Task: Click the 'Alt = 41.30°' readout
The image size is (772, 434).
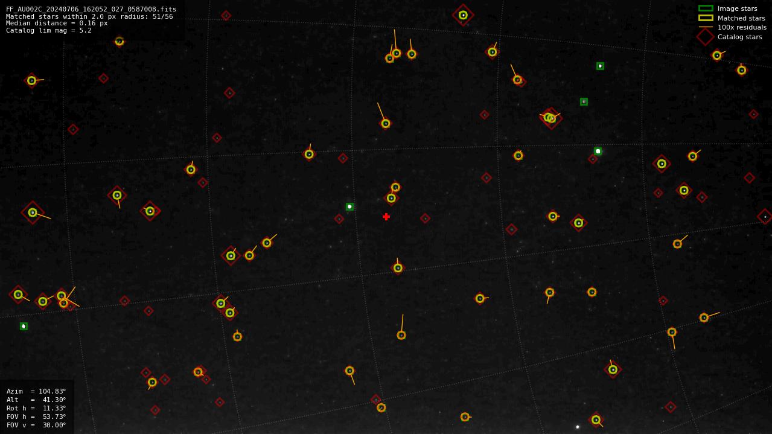Action: tap(36, 400)
